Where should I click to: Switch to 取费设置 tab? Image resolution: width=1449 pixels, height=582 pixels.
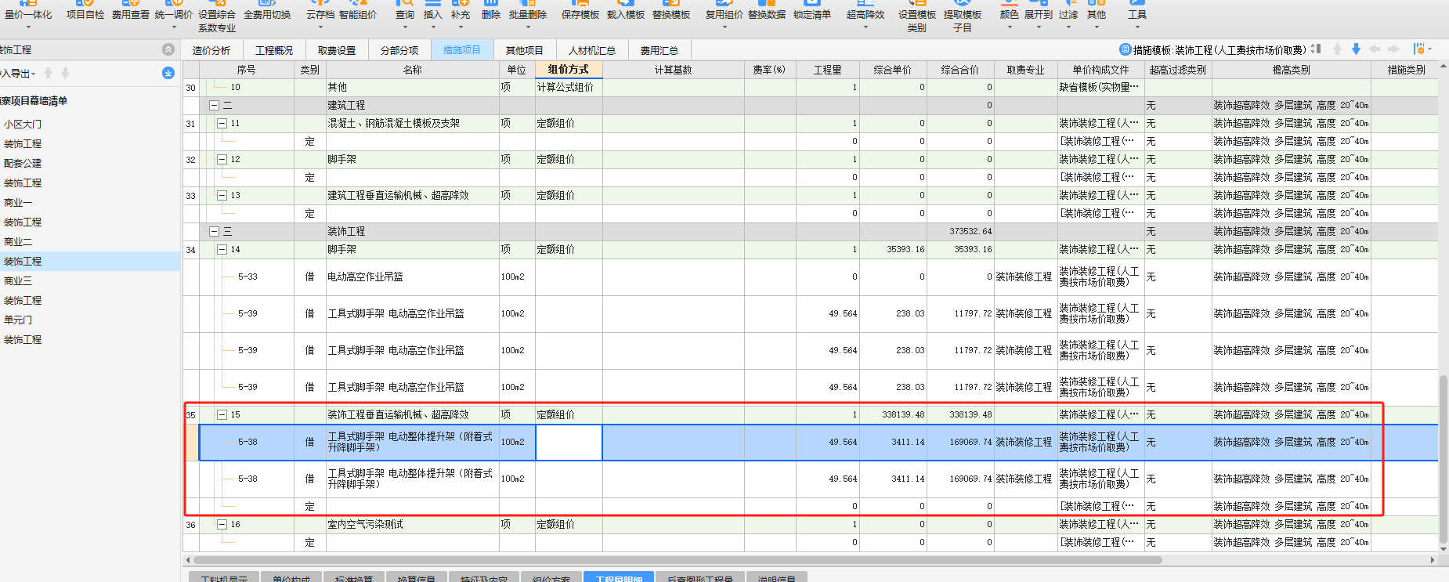(337, 50)
